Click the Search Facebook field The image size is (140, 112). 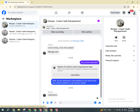(x=22, y=13)
